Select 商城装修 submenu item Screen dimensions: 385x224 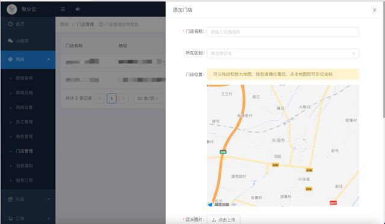click(24, 78)
